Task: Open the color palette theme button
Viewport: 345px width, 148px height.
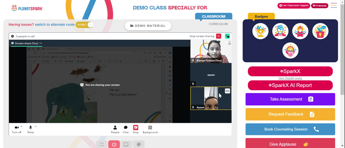Action: click(x=139, y=144)
